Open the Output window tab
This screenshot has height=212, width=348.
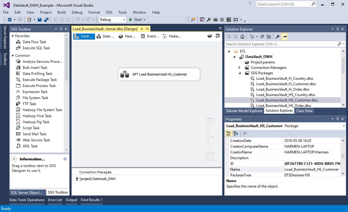(x=71, y=200)
